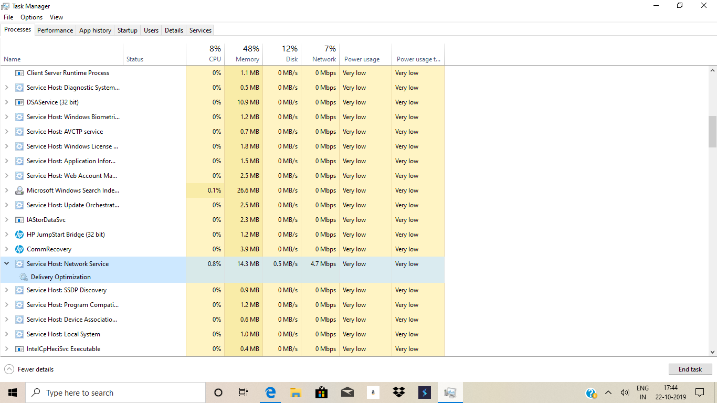The image size is (717, 403).
Task: Sort processes by the Network column
Action: [320, 54]
